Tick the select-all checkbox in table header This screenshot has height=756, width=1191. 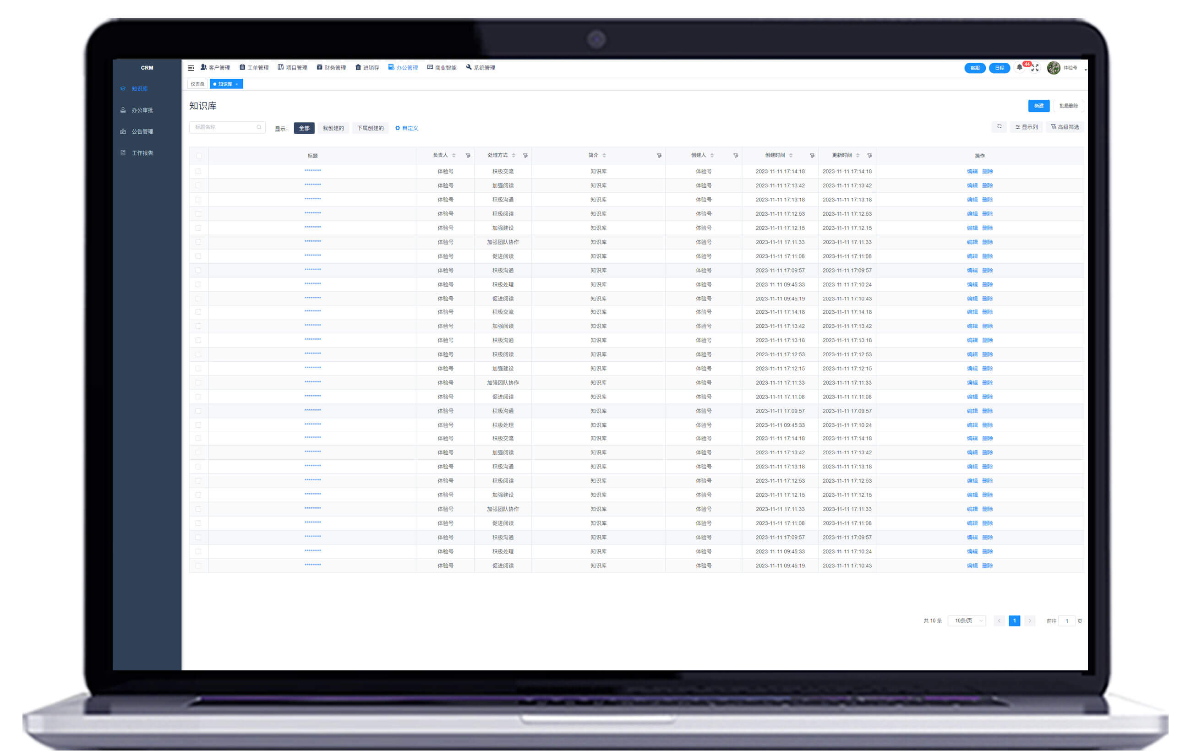199,156
